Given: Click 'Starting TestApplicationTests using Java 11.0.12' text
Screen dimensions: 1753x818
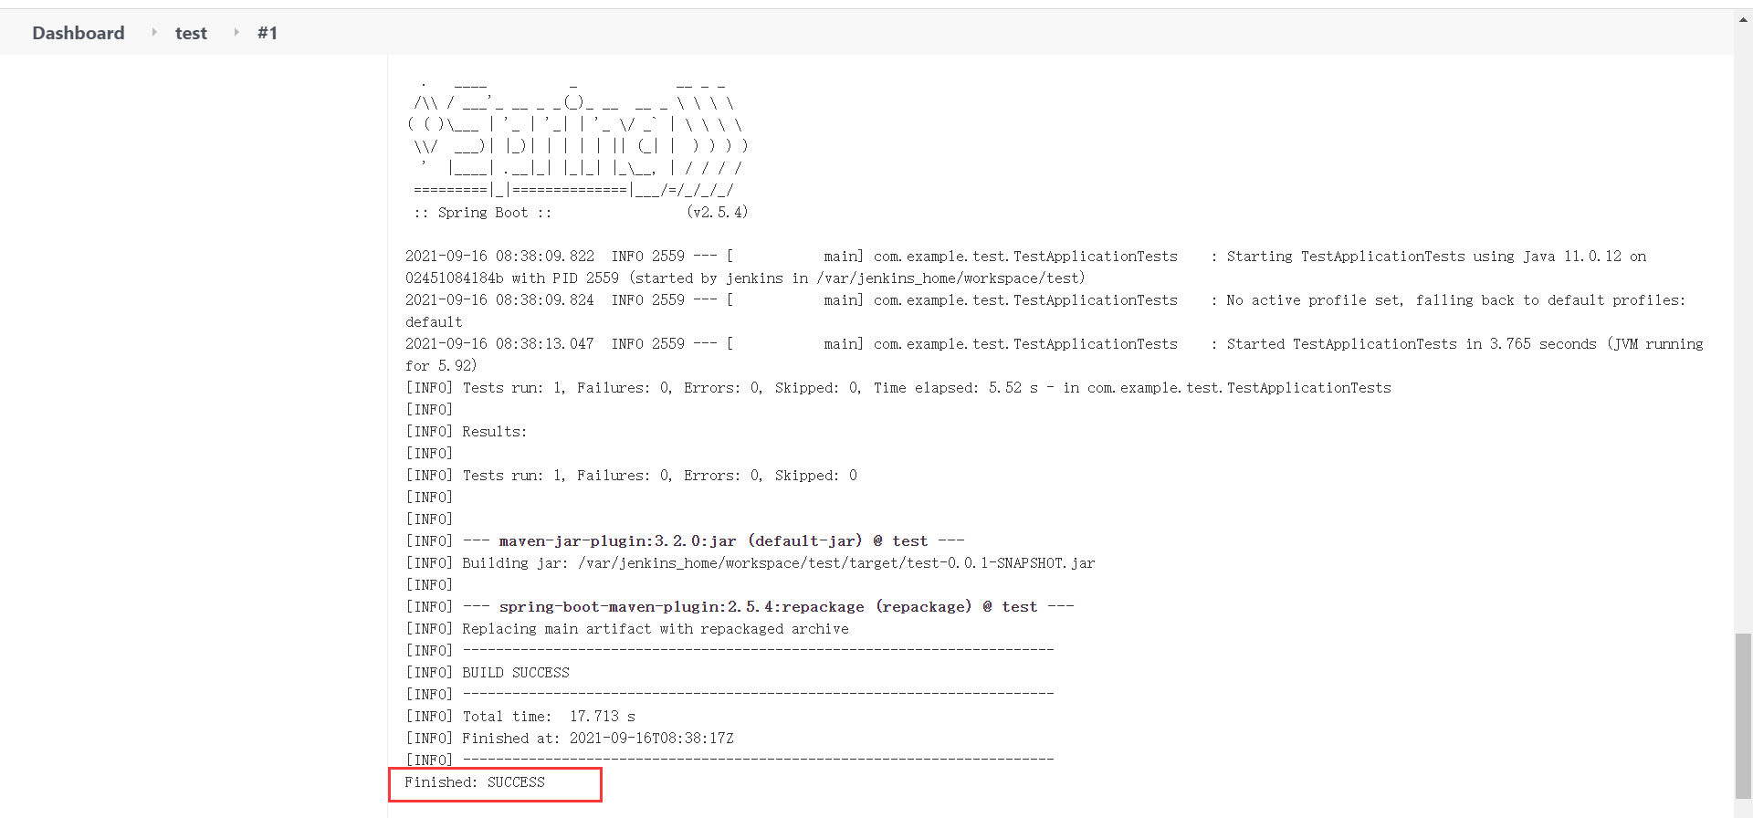Looking at the screenshot, I should [1424, 257].
